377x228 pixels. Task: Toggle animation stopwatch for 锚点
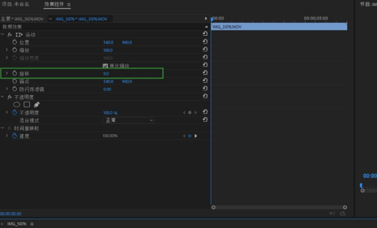pos(15,81)
